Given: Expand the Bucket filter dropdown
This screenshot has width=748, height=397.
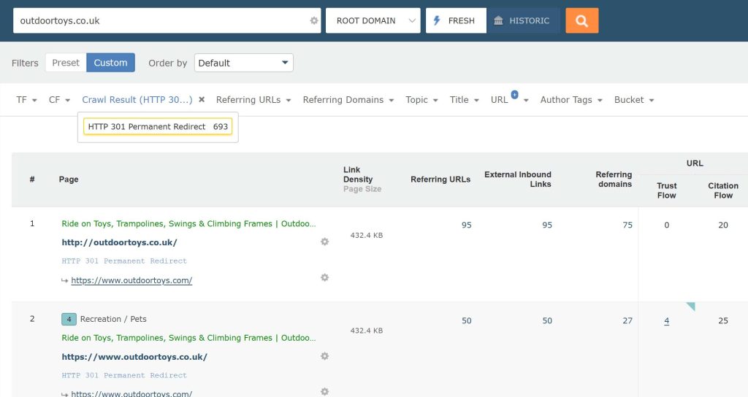Looking at the screenshot, I should pos(634,99).
